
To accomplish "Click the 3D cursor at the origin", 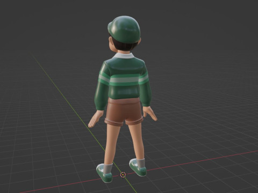I will pos(123,175).
